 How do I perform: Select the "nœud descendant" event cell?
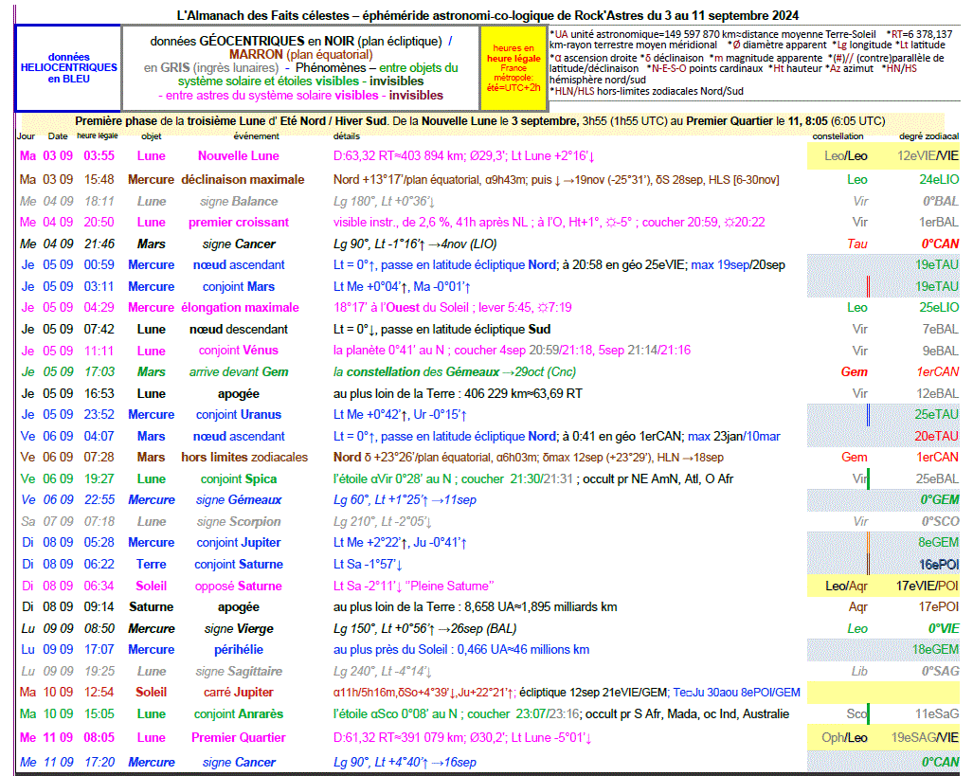click(239, 329)
